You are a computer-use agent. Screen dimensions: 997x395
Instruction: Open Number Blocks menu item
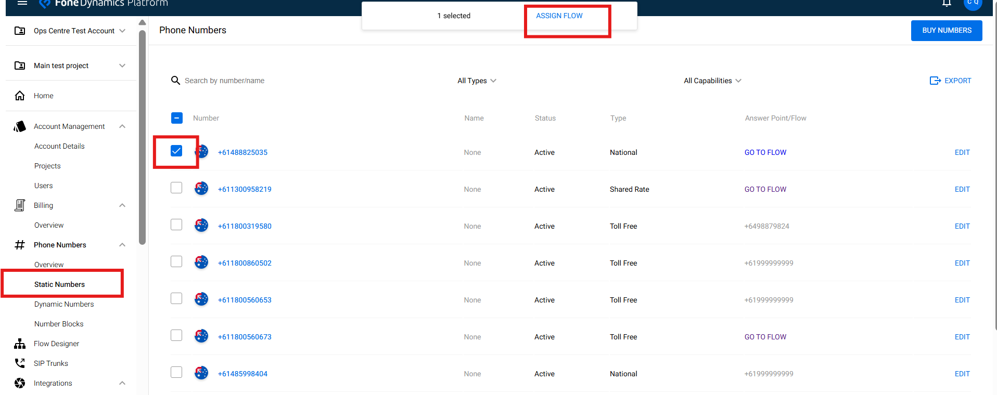click(x=59, y=324)
